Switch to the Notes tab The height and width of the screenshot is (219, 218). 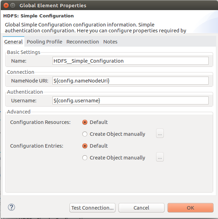point(110,42)
